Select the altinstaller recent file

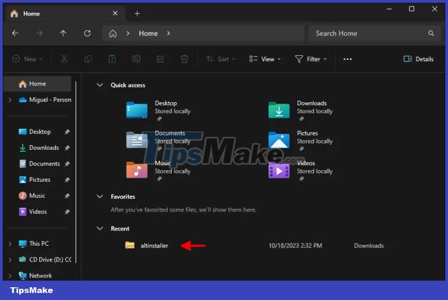[147, 245]
